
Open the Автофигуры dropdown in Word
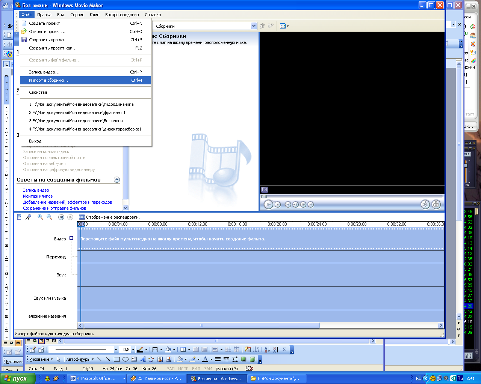click(80, 359)
